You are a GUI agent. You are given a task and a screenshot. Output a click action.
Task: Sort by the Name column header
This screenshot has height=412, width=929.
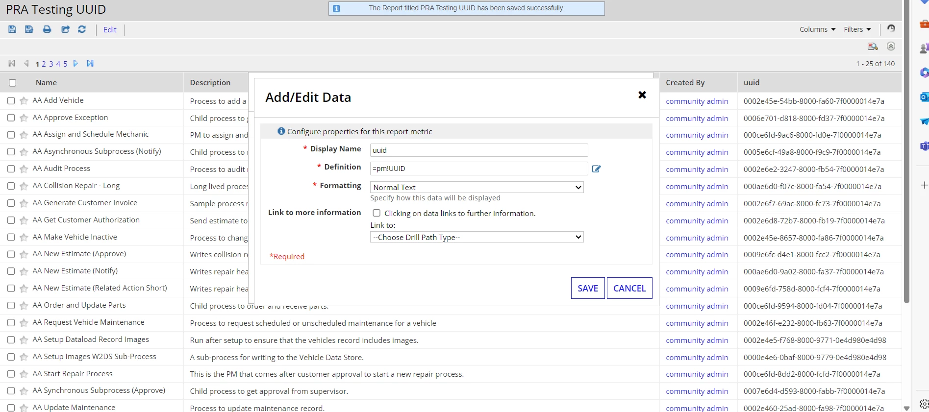(46, 83)
